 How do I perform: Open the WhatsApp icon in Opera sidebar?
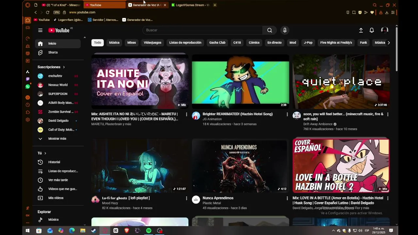point(28,86)
